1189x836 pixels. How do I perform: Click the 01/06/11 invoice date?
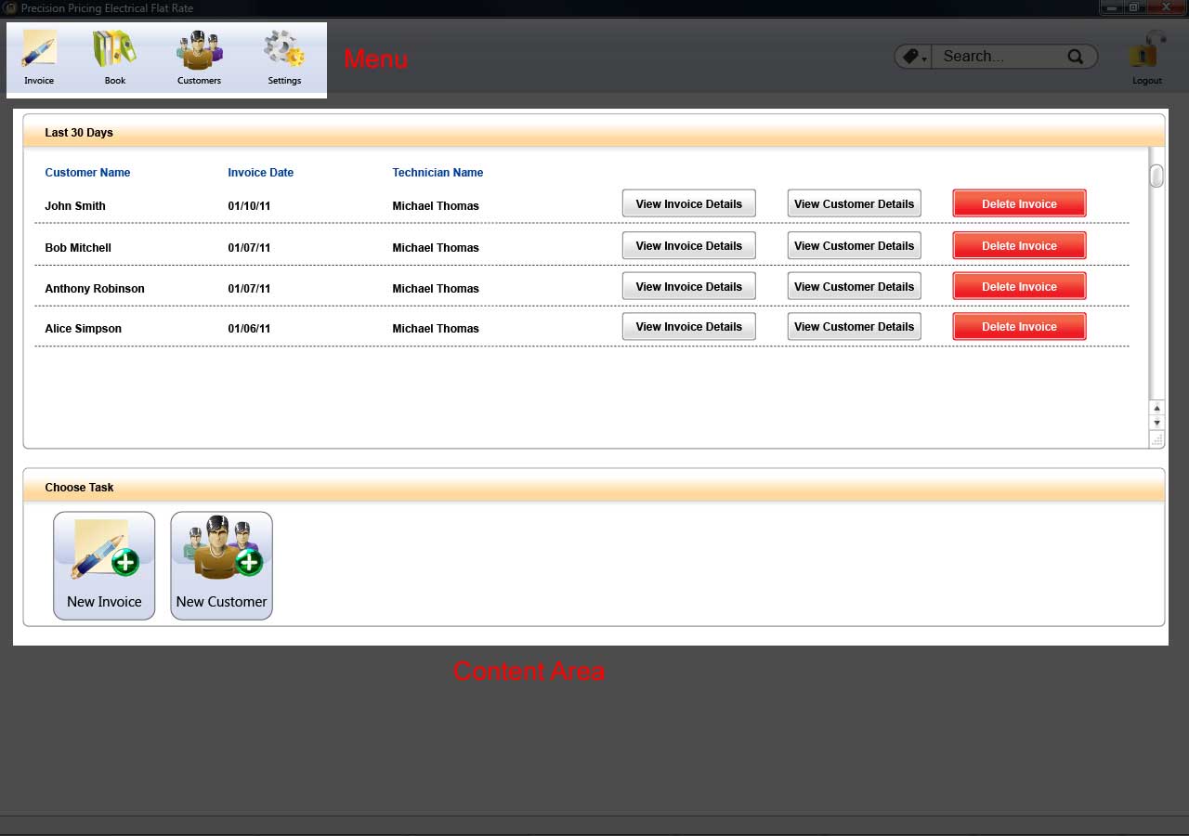tap(249, 329)
